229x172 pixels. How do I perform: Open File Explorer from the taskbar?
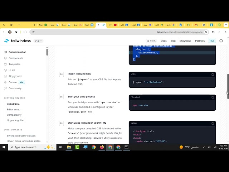tap(69, 147)
